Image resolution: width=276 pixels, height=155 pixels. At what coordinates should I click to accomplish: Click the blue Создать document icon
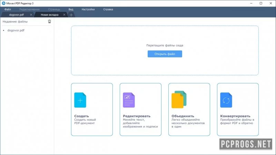(x=80, y=100)
